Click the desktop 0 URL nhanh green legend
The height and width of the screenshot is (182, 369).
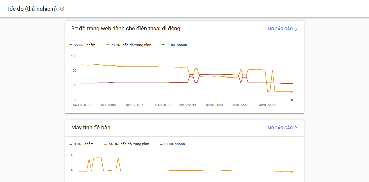173,144
